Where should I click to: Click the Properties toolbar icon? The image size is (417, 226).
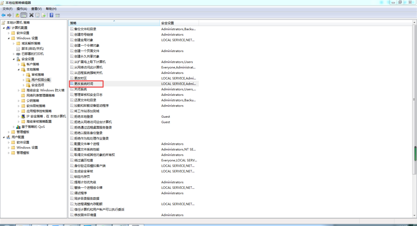tap(38, 15)
